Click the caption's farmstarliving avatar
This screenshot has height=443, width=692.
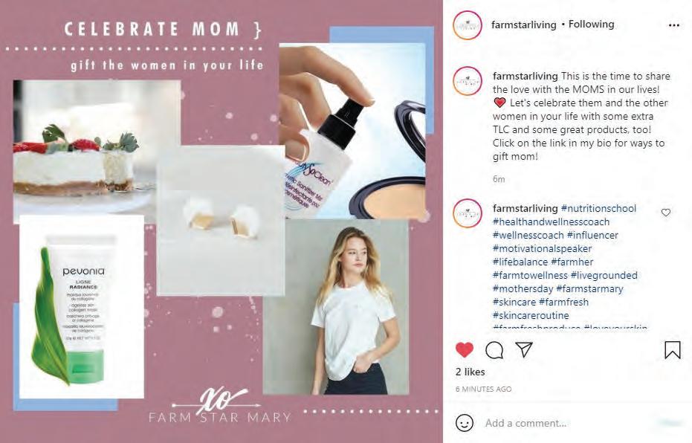(x=468, y=81)
